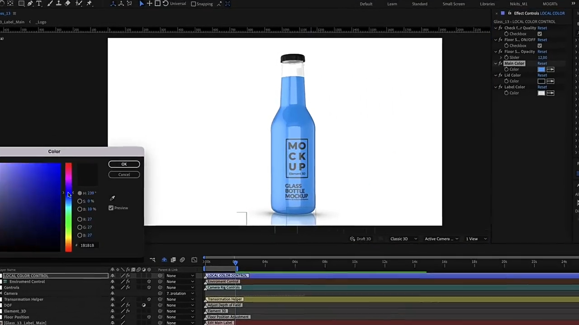Select the Type tool
The height and width of the screenshot is (325, 579).
click(39, 4)
